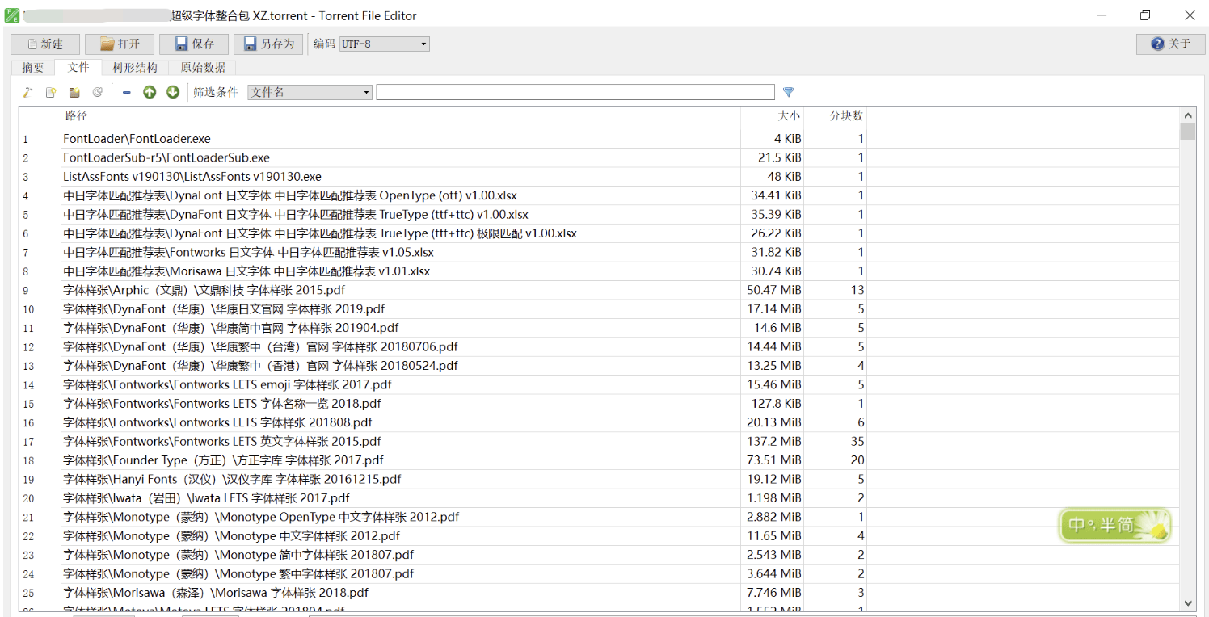
Task: Select the Fontworks LETS emoji 字体样张 row
Action: coord(600,384)
